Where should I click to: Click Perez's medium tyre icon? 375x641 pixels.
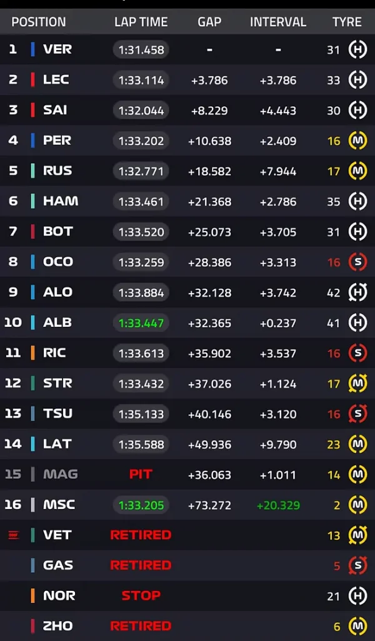tap(357, 141)
